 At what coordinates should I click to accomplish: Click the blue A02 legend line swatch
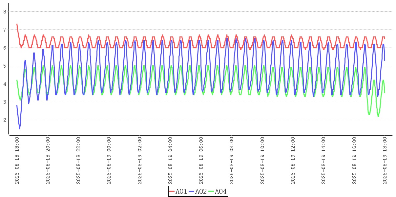pos(192,191)
